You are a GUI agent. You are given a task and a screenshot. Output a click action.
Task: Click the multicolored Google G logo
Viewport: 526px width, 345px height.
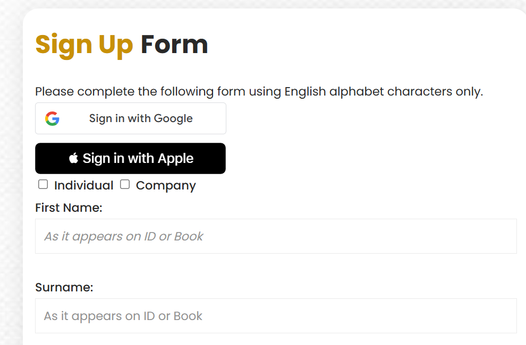pos(52,118)
